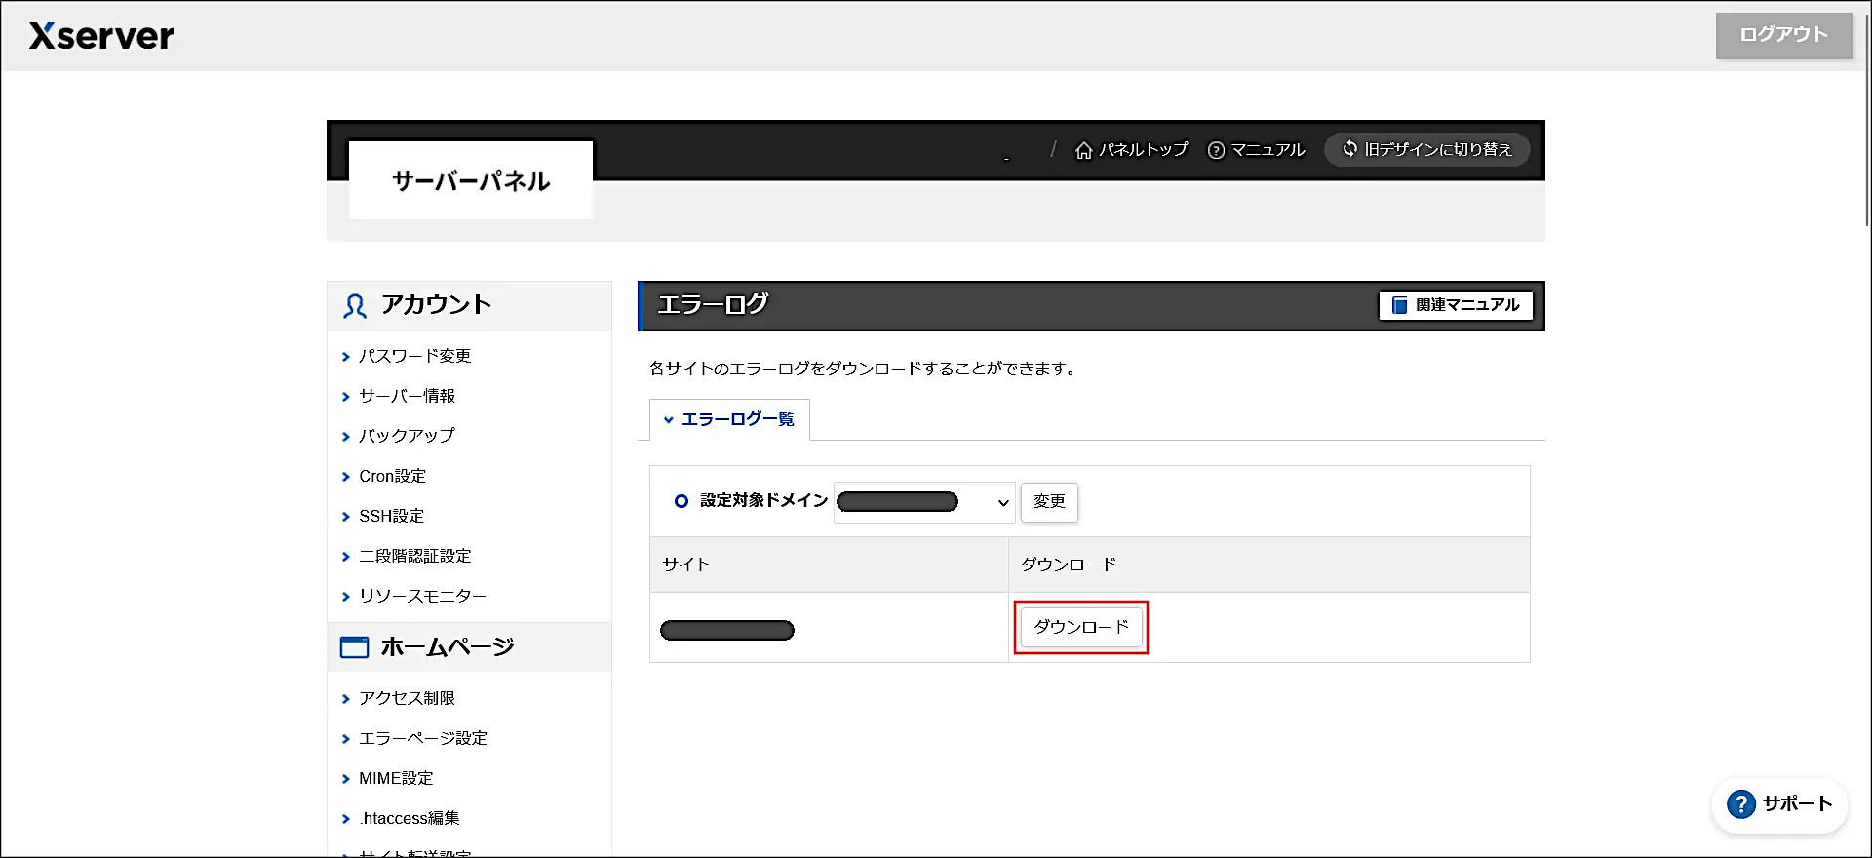Open Cron設定 in sidebar
The height and width of the screenshot is (858, 1872).
coord(392,476)
